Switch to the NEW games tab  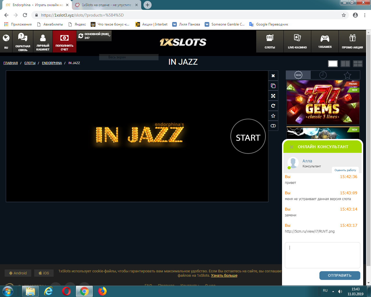click(298, 75)
